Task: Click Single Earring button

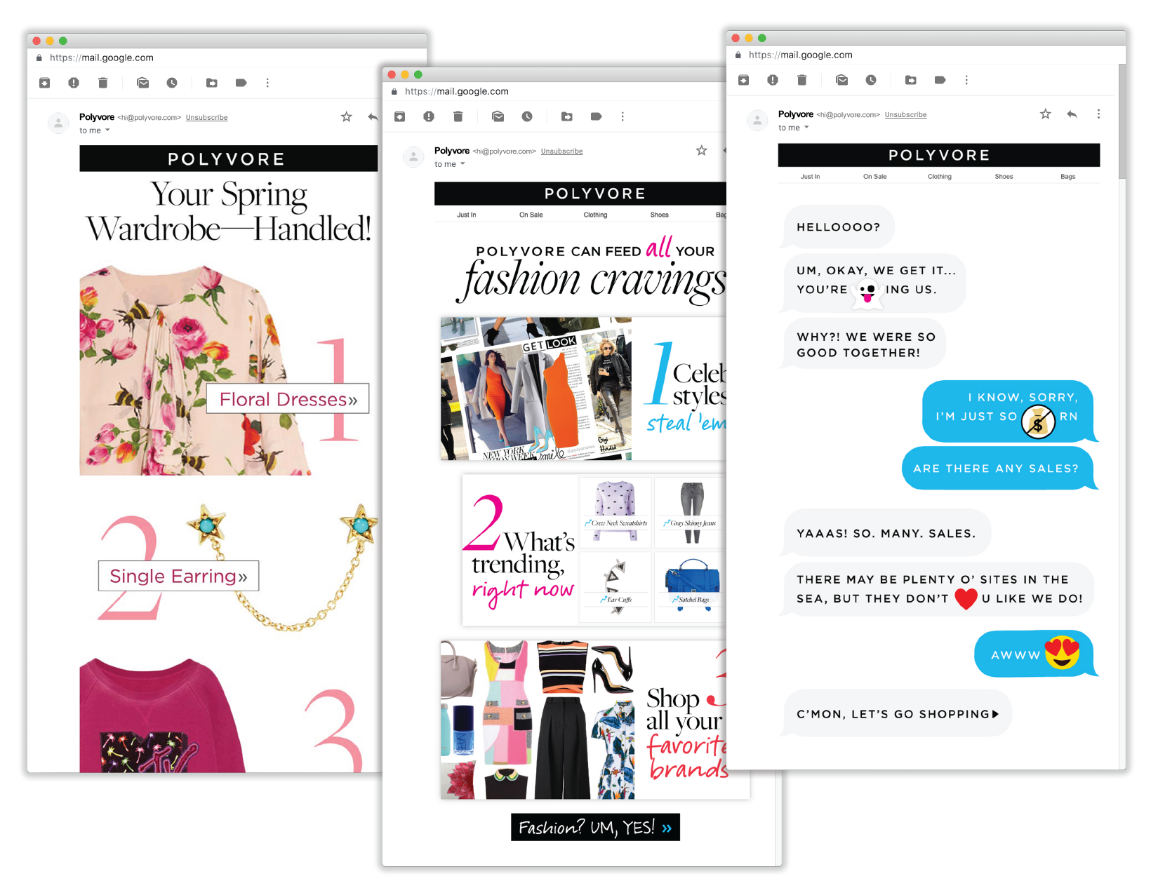Action: pyautogui.click(x=178, y=576)
